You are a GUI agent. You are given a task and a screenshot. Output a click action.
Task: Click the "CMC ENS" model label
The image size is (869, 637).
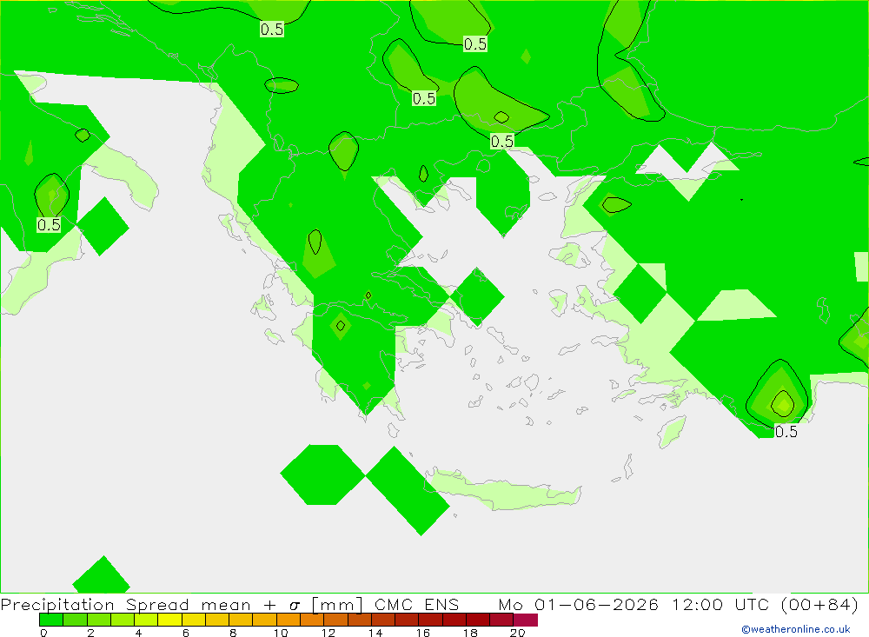(417, 605)
